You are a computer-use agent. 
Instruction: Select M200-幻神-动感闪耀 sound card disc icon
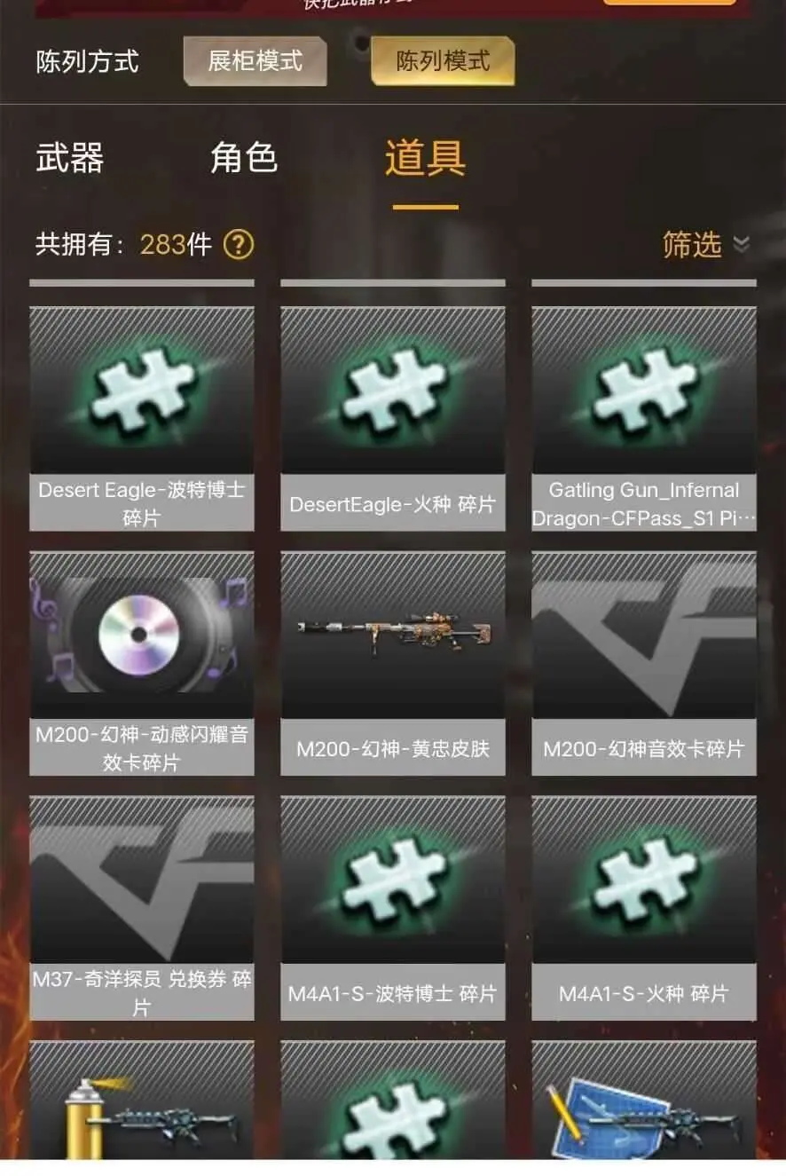[141, 635]
